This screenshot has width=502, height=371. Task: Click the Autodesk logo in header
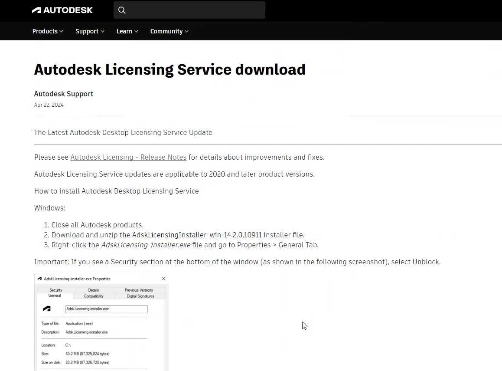62,10
